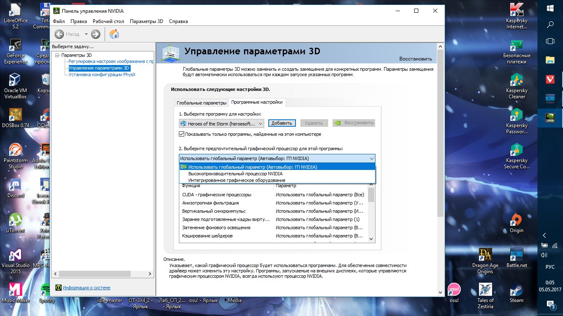Click the Back arrow toolbar button
The image size is (563, 316).
click(59, 34)
